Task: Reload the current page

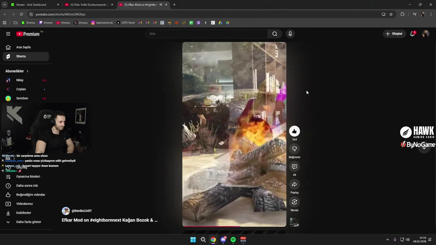Action: click(x=21, y=14)
